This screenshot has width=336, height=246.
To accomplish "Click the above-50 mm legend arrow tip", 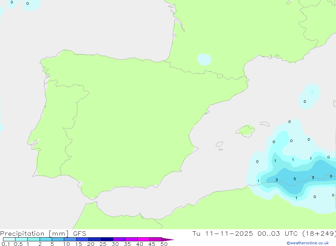I will point(168,239).
